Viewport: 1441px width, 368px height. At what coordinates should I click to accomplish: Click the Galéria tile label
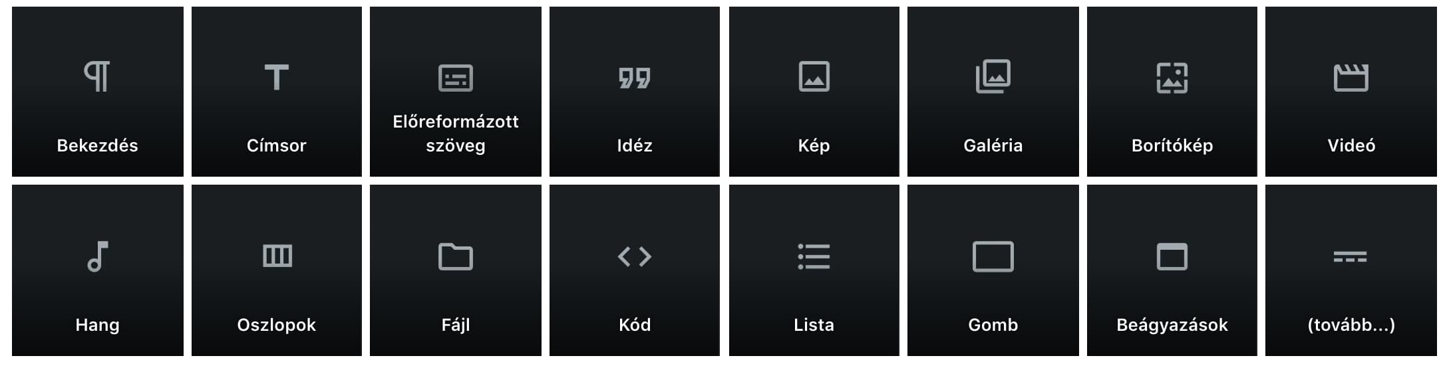tap(993, 145)
